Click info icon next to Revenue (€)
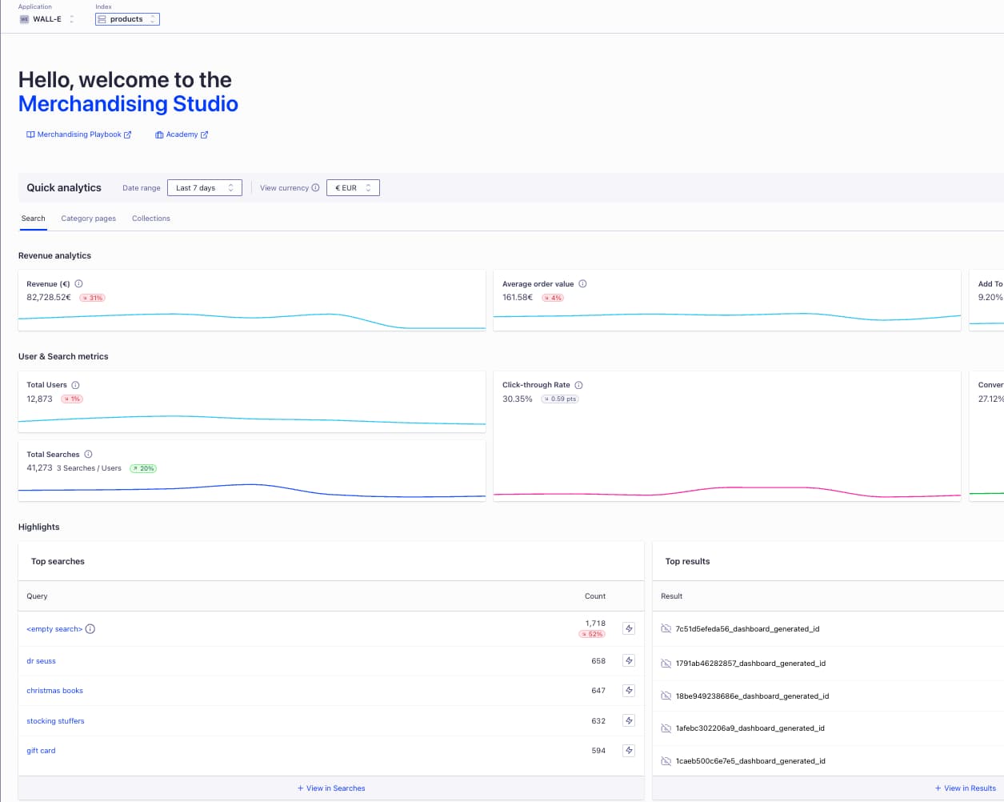Viewport: 1004px width, 802px height. pyautogui.click(x=78, y=284)
